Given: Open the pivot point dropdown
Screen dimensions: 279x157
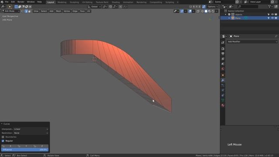Looking at the screenshot, I should (105, 7).
